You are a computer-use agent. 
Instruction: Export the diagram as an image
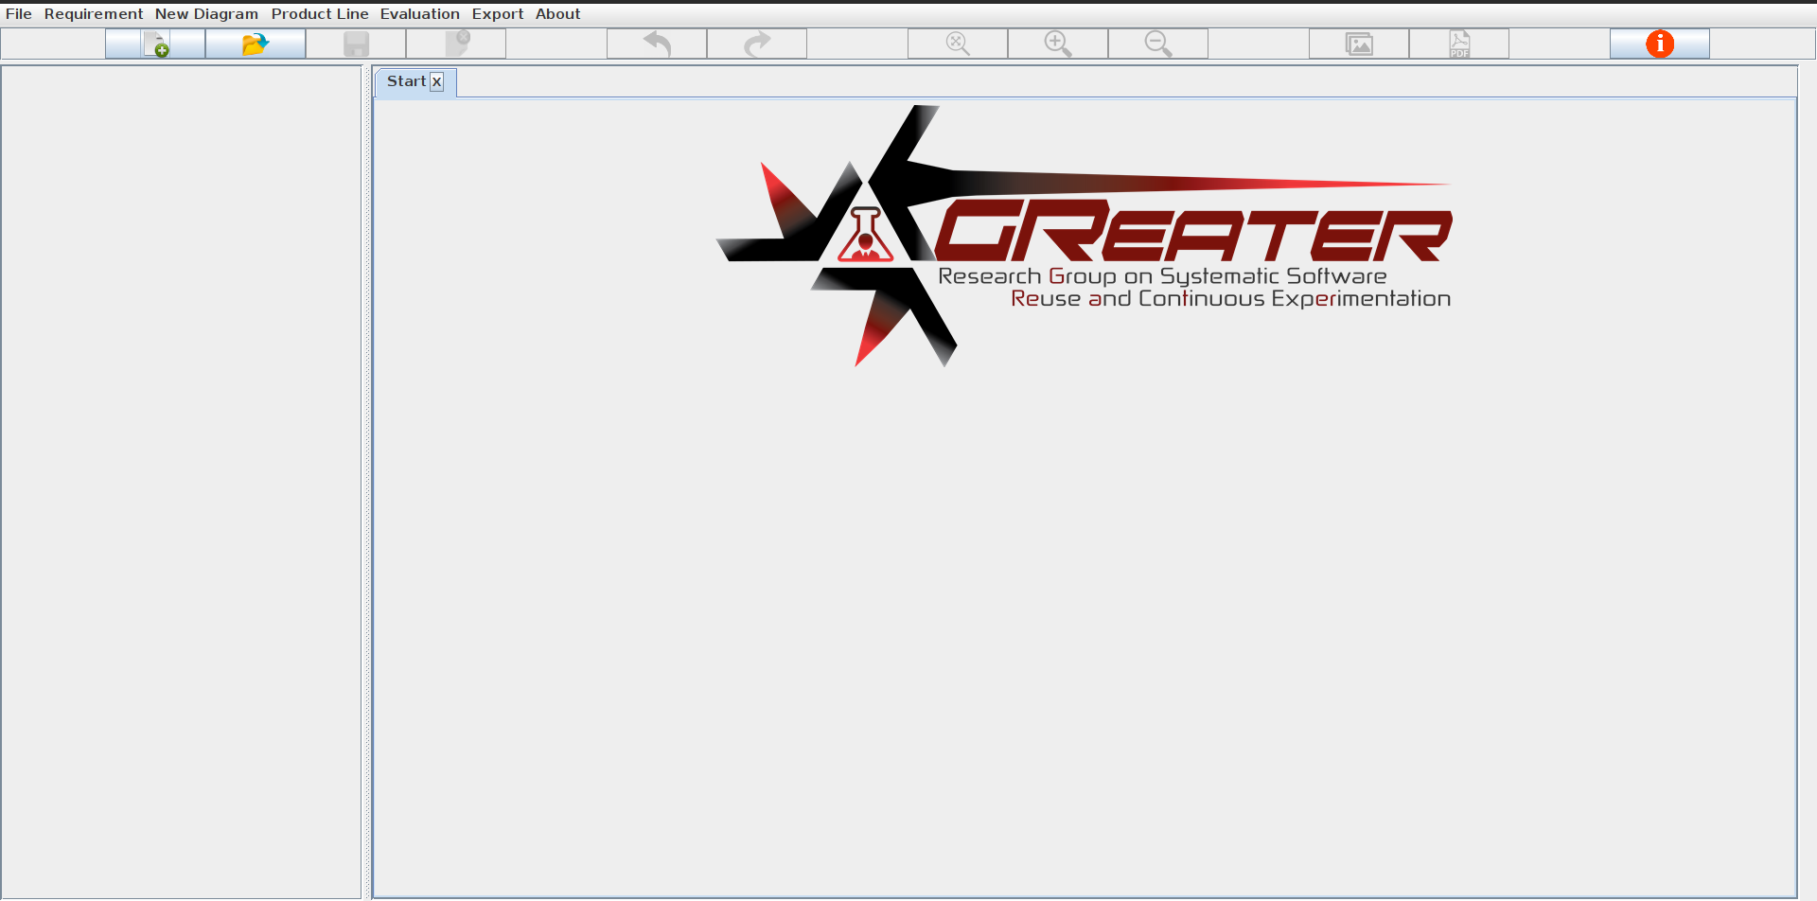(1358, 43)
